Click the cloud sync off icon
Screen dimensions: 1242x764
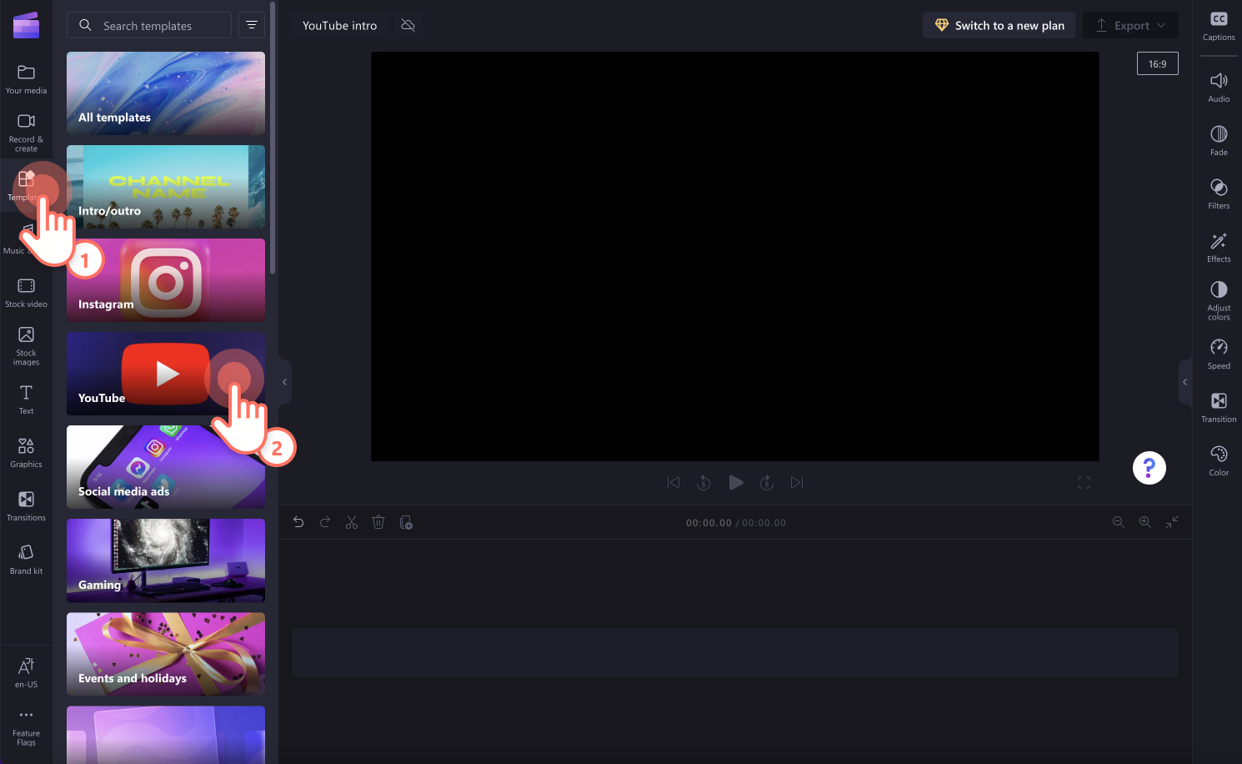click(408, 25)
